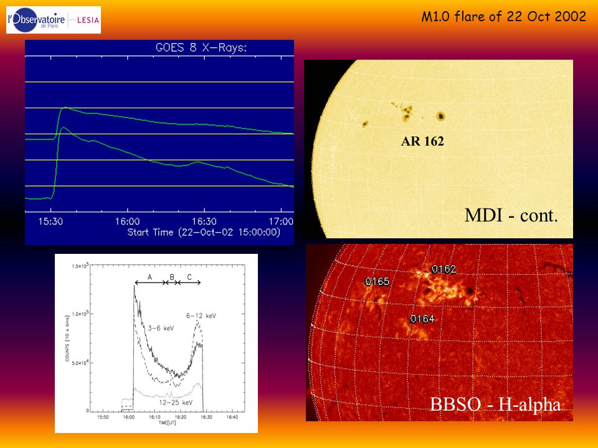Click the '16:00' label on GOES plot
This screenshot has width=598, height=448.
point(127,222)
